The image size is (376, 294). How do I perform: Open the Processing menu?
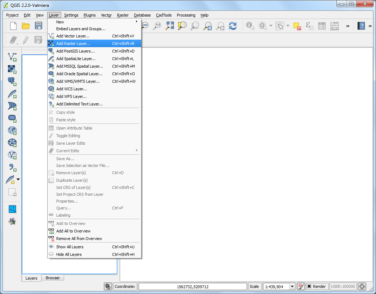tap(186, 15)
